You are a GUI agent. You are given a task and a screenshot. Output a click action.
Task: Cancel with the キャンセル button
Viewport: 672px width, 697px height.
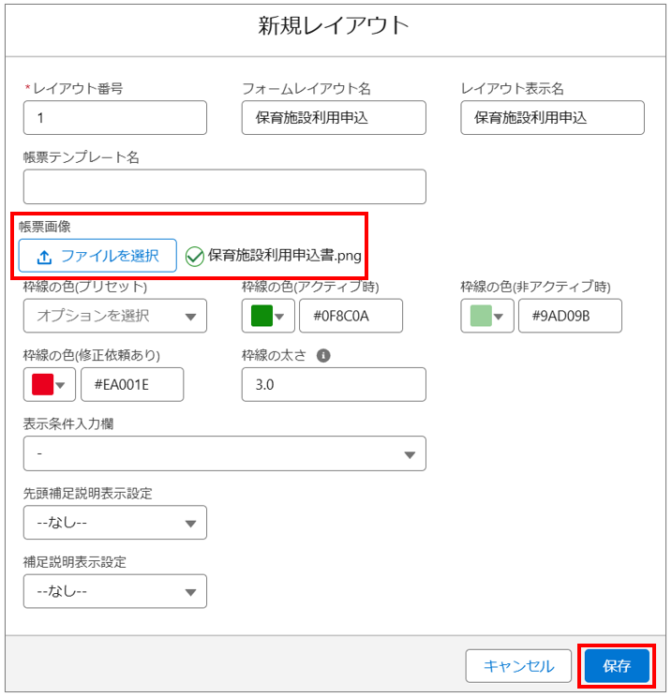[518, 666]
